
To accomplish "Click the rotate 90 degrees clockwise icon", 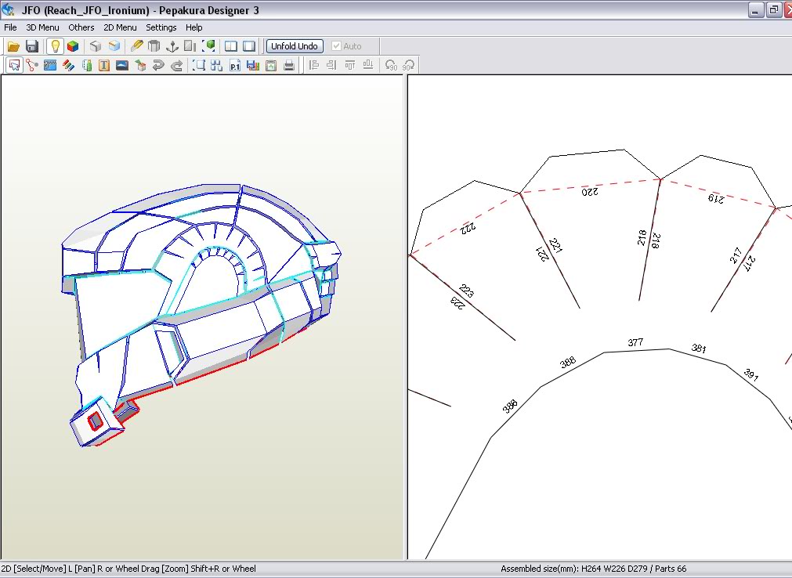I will (x=408, y=66).
